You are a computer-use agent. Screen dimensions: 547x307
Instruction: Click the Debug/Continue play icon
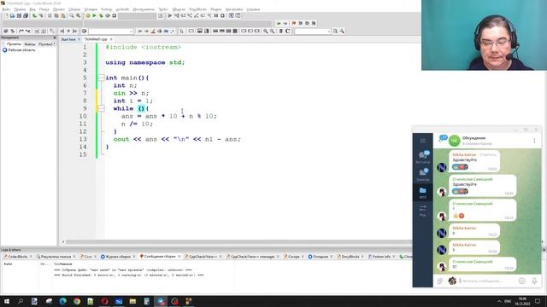pos(170,15)
